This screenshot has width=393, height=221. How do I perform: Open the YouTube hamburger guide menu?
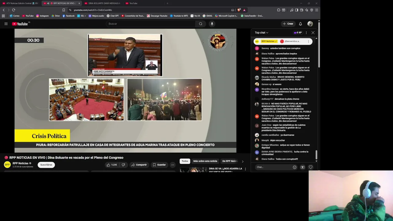click(x=6, y=24)
